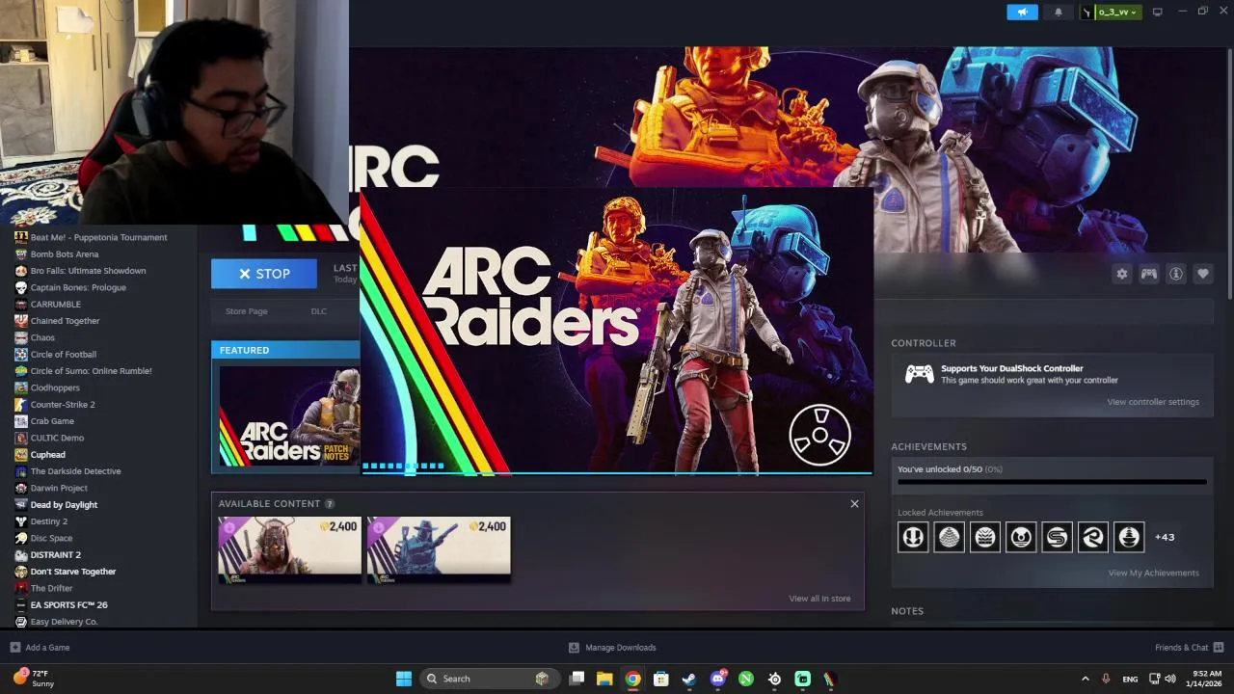Switch to Big Picture mode monitor icon
The height and width of the screenshot is (694, 1234).
(1157, 13)
